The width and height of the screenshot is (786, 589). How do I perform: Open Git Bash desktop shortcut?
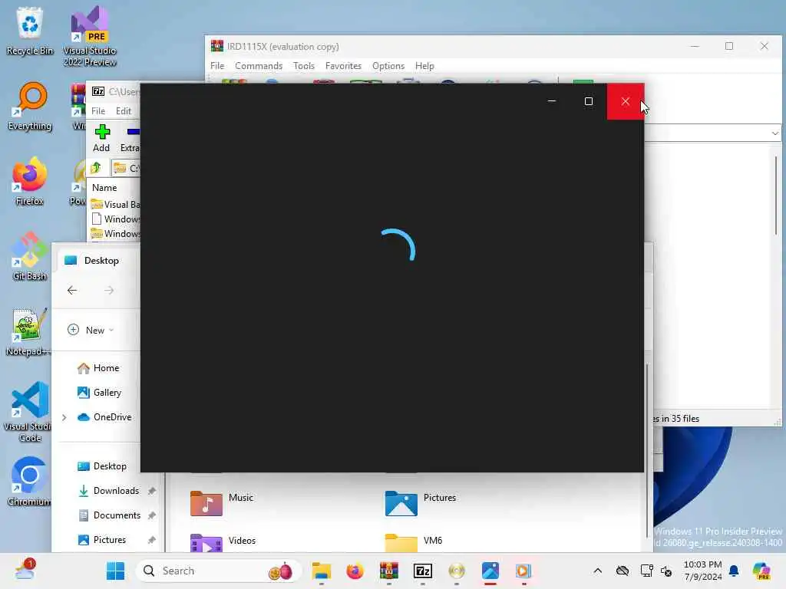(30, 256)
